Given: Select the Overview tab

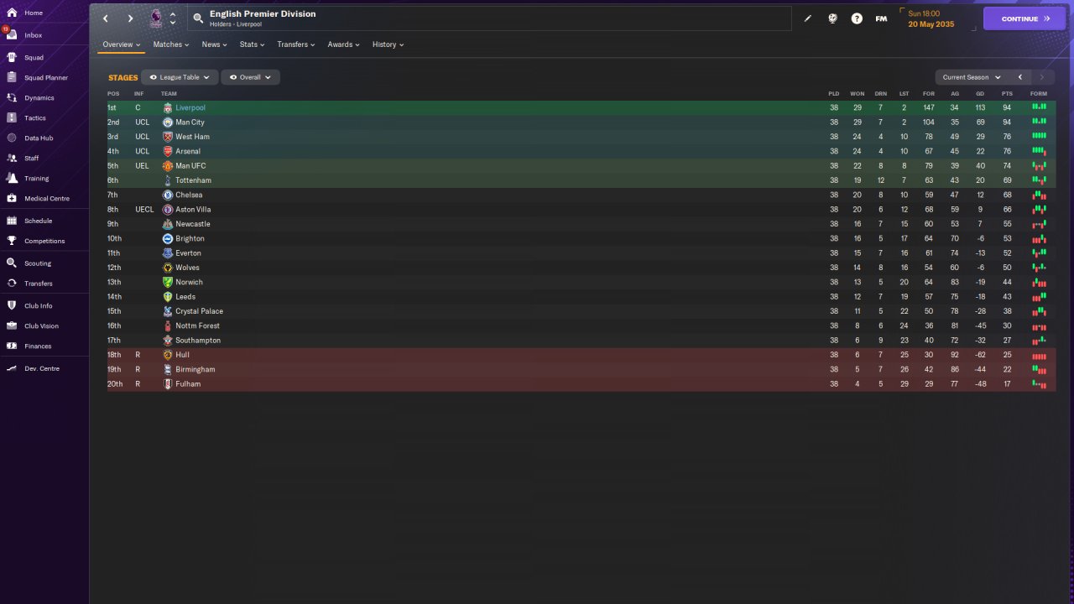Looking at the screenshot, I should coord(122,44).
